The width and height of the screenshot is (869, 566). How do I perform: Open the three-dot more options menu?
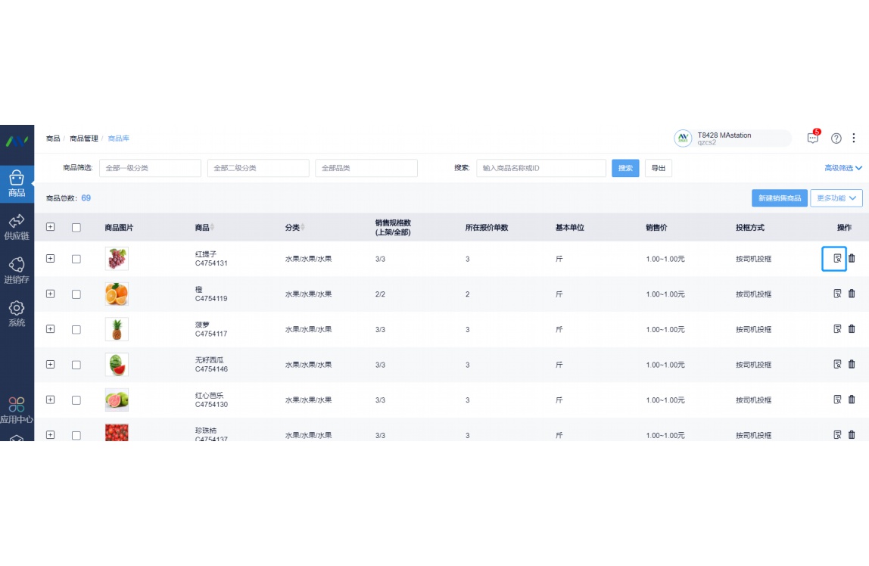point(854,138)
